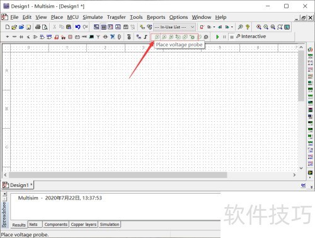
Task: Zoom out of the schematic
Action: coord(266,27)
